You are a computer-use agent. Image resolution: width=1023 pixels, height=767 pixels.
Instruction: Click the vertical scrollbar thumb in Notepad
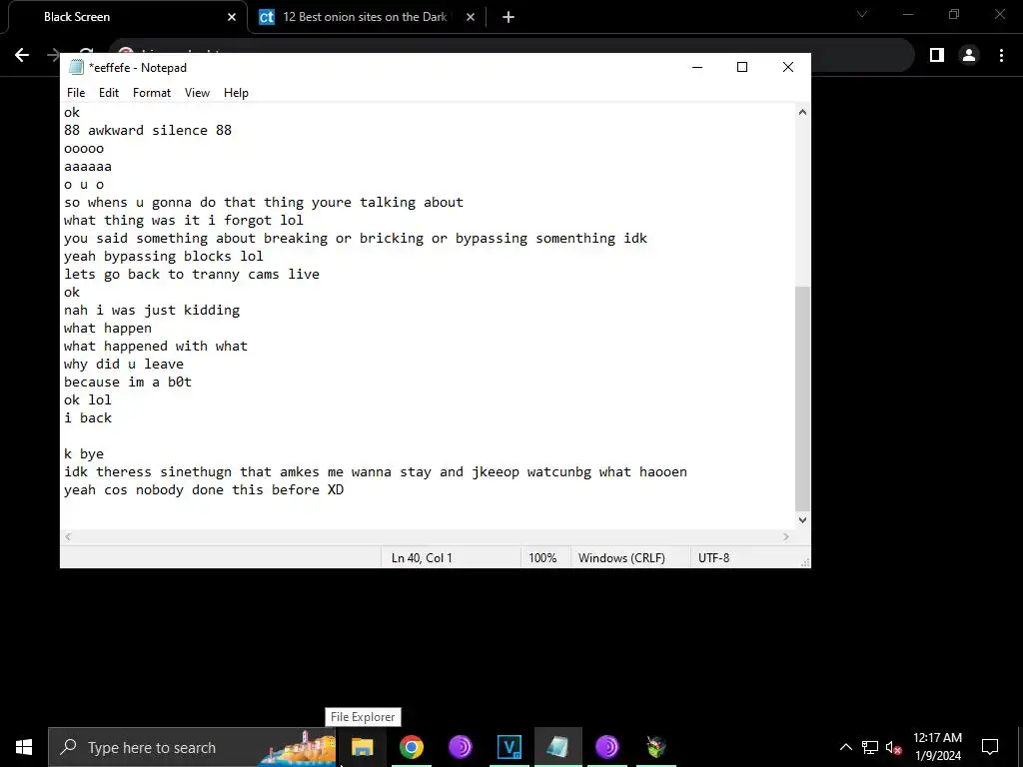802,398
